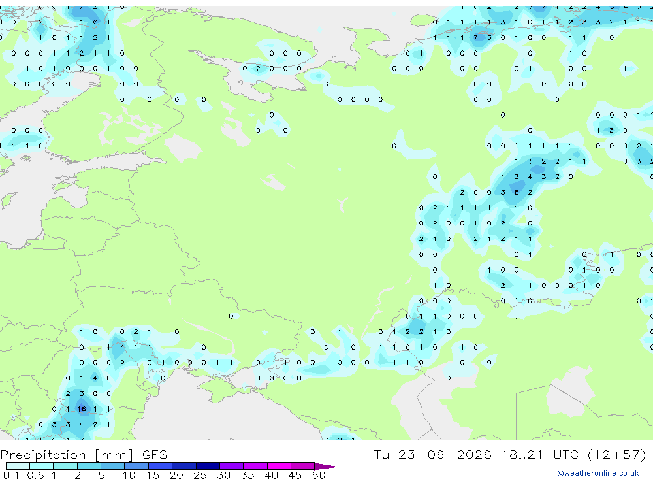
Task: Click the legend scale label "50"
Action: (319, 475)
